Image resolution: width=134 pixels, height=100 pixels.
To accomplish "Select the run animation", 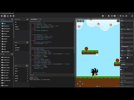I will click(x=21, y=24).
